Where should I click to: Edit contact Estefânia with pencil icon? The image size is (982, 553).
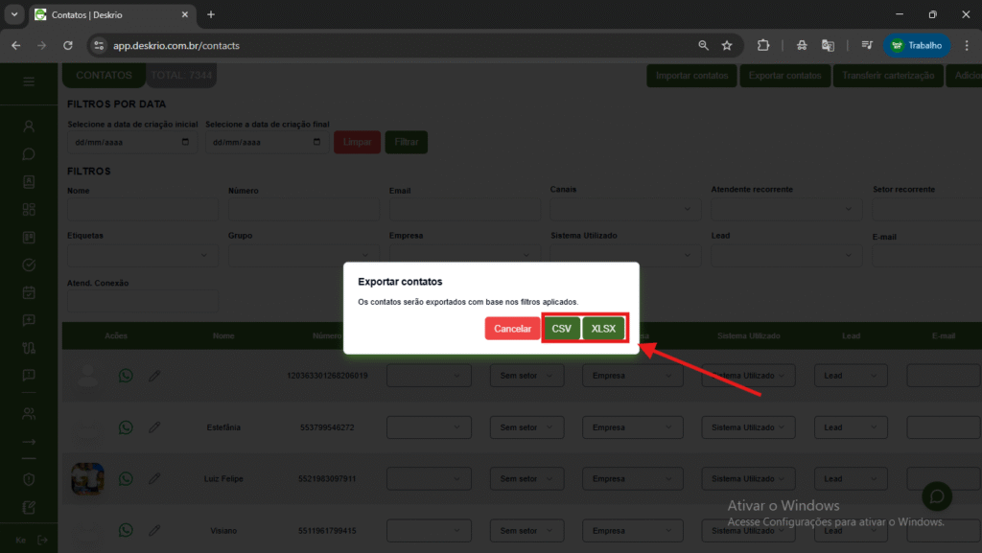(154, 427)
